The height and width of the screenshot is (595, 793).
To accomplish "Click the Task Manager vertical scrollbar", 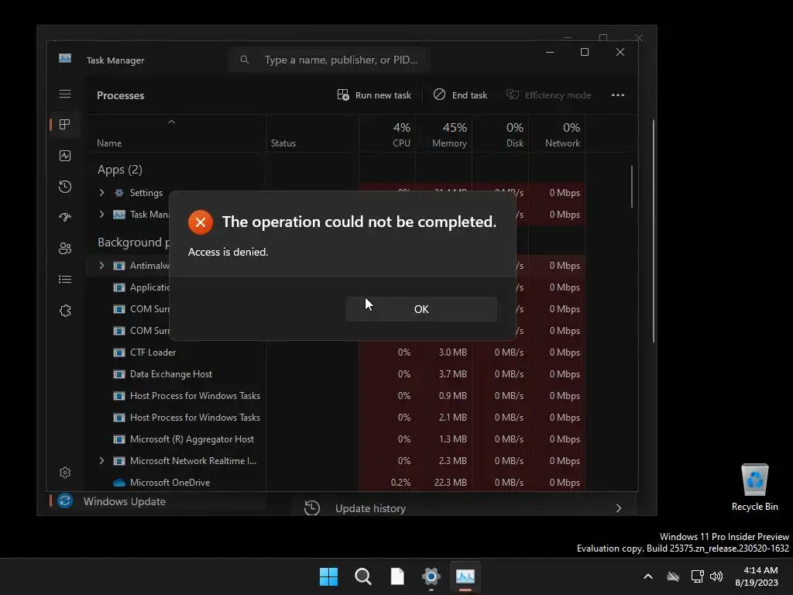I will point(632,187).
